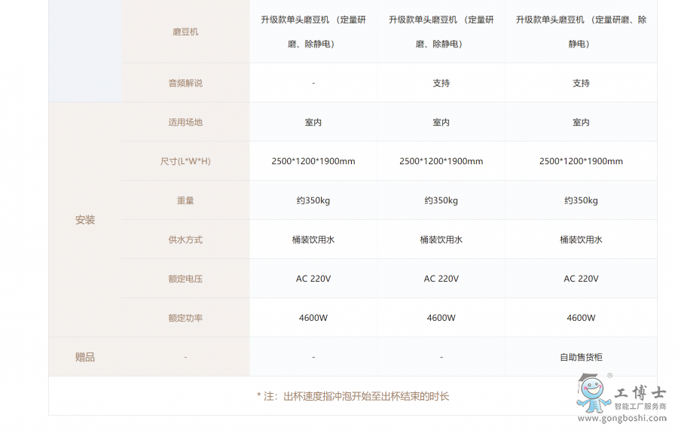678x433 pixels.
Task: Click 桶装饮用水 in the last product column
Action: [x=581, y=239]
